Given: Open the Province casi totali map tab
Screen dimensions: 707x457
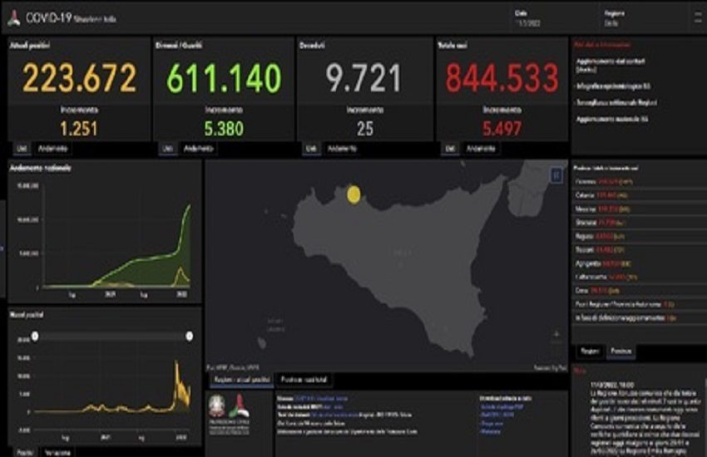Looking at the screenshot, I should click(303, 380).
